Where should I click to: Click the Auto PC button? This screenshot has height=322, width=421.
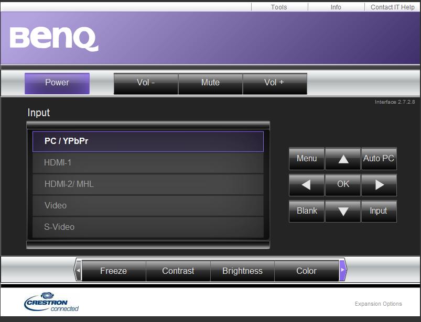[x=379, y=159]
